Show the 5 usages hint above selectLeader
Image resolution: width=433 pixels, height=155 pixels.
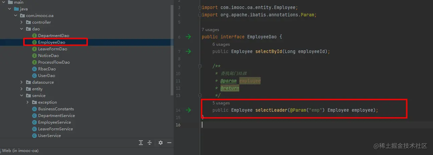tap(221, 103)
